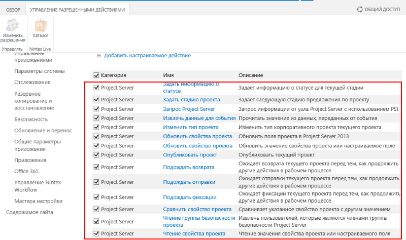Toggle checkbox for Подождать фиксации row
Image resolution: width=406 pixels, height=240 pixels.
96,197
